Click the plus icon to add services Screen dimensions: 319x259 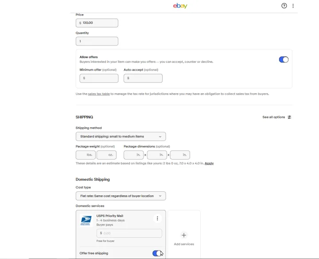(x=184, y=235)
